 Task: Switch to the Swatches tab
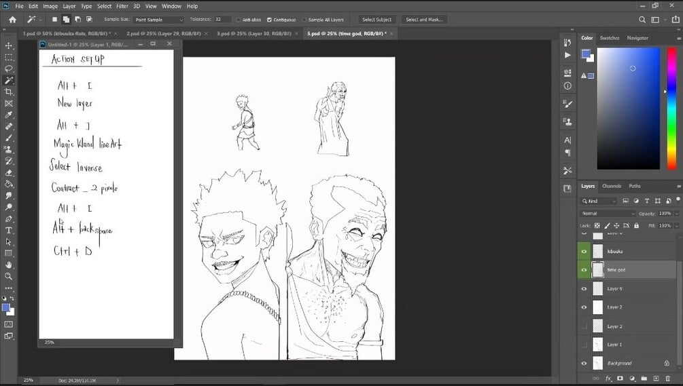point(610,38)
